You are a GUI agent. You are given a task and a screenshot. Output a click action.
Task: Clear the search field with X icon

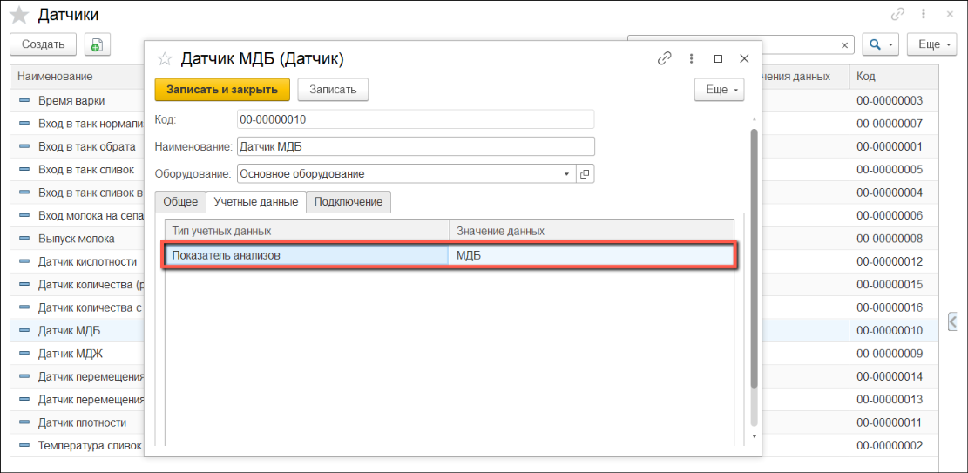tap(844, 44)
